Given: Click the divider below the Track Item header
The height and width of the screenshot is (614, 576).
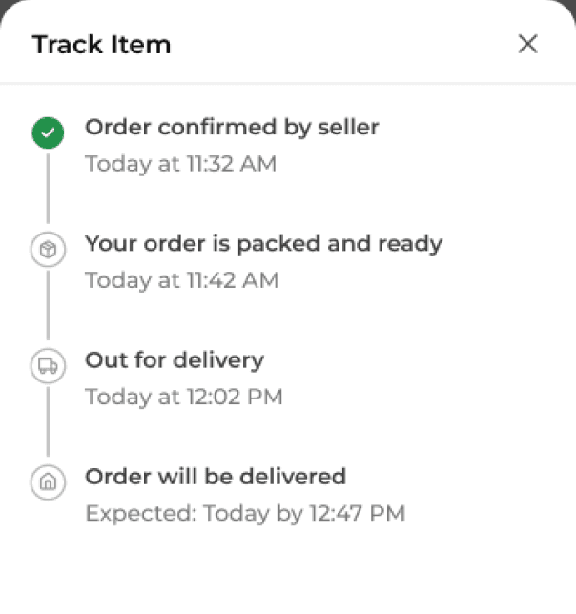Looking at the screenshot, I should pos(288,83).
